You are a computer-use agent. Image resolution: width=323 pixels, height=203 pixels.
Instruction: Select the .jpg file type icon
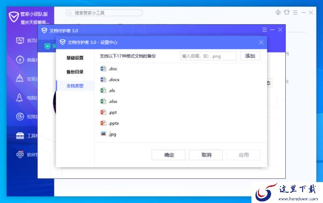point(103,134)
